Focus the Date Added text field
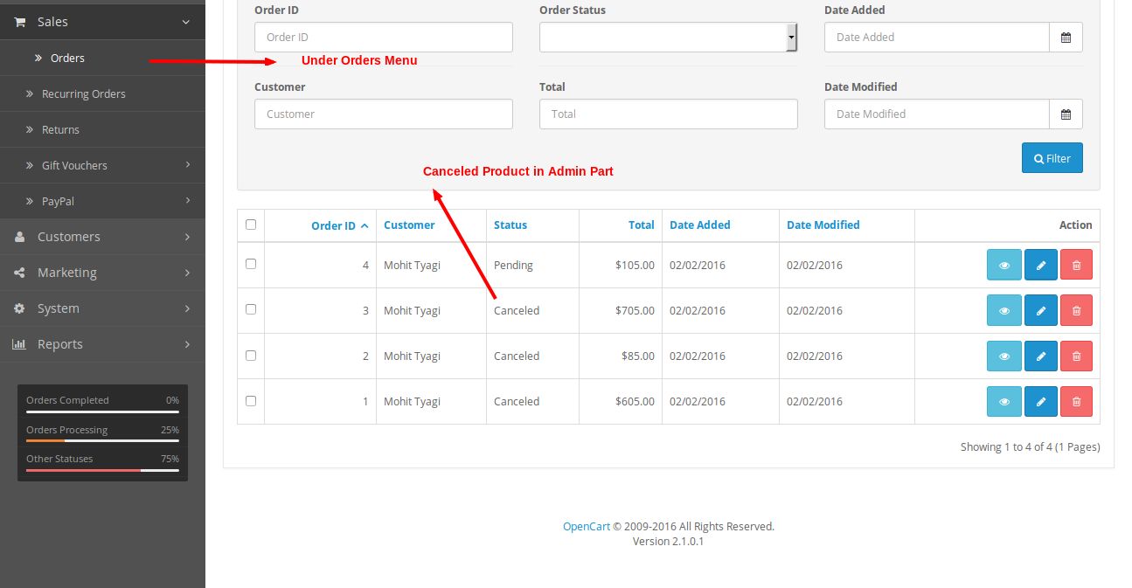This screenshot has width=1132, height=588. (x=936, y=37)
